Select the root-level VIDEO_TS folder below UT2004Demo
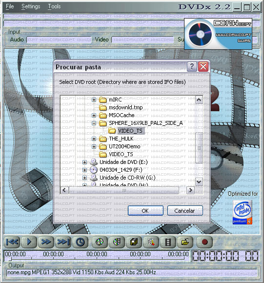The height and width of the screenshot is (283, 264). [121, 154]
